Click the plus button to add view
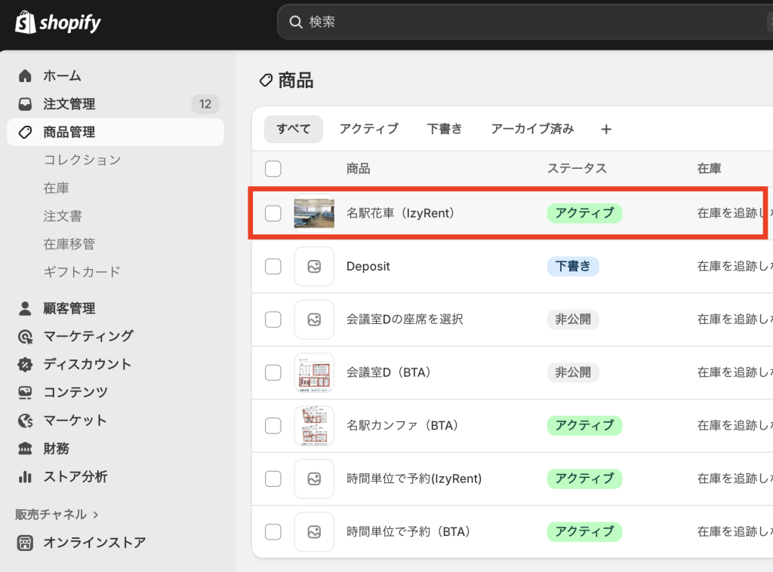 point(605,130)
